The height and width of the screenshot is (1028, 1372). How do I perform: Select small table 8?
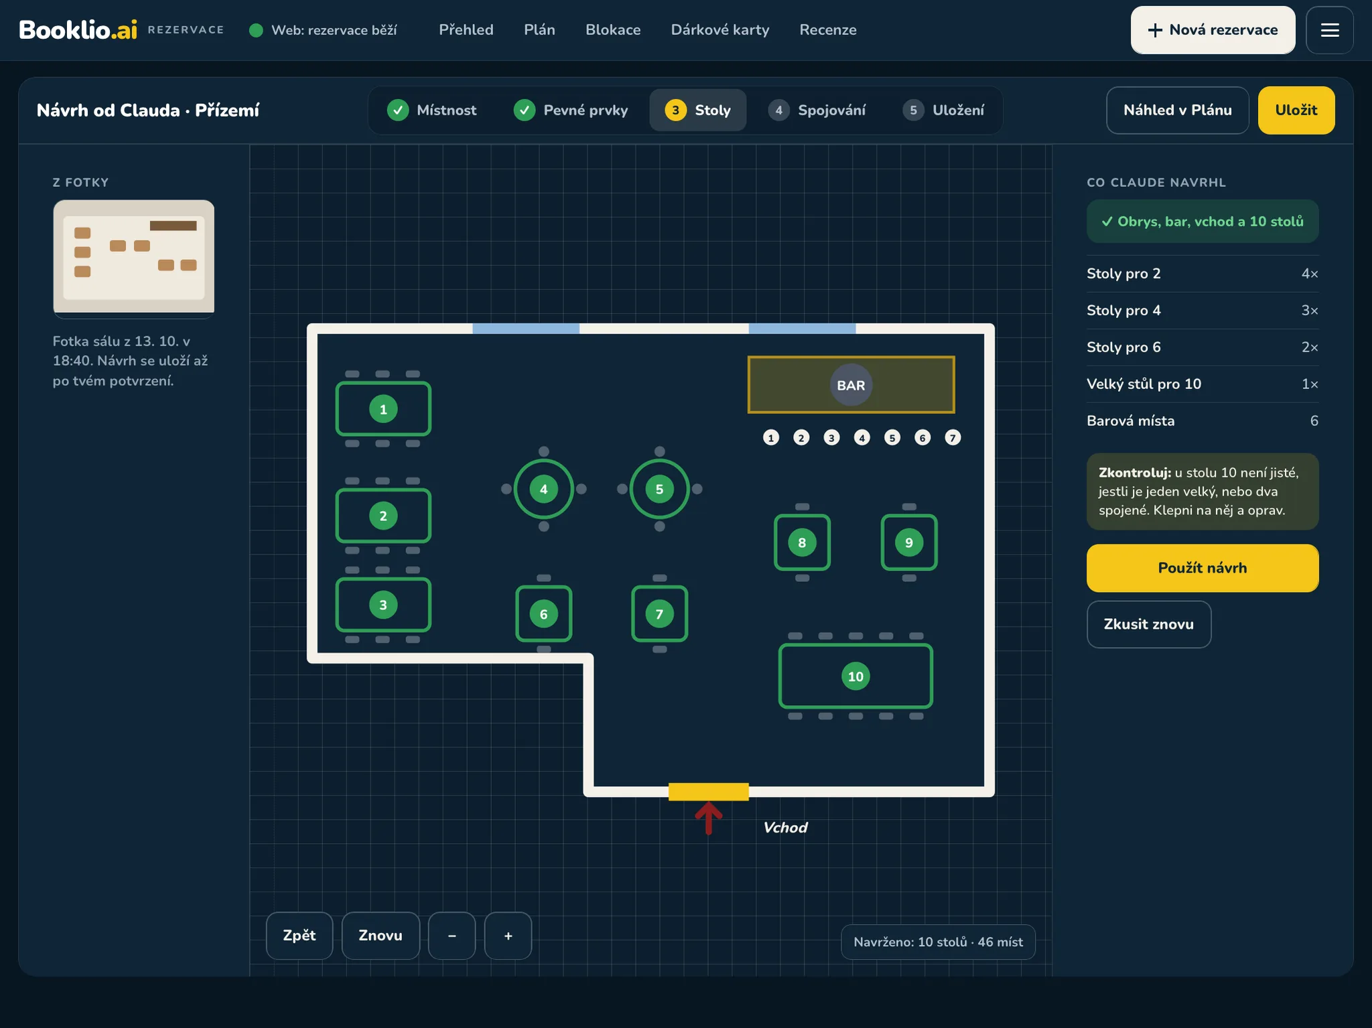[x=802, y=542]
